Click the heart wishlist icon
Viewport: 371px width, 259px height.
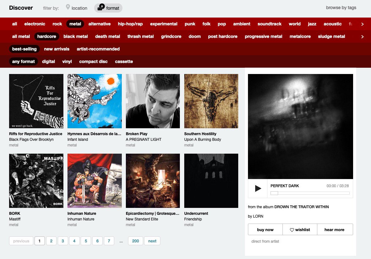(292, 230)
